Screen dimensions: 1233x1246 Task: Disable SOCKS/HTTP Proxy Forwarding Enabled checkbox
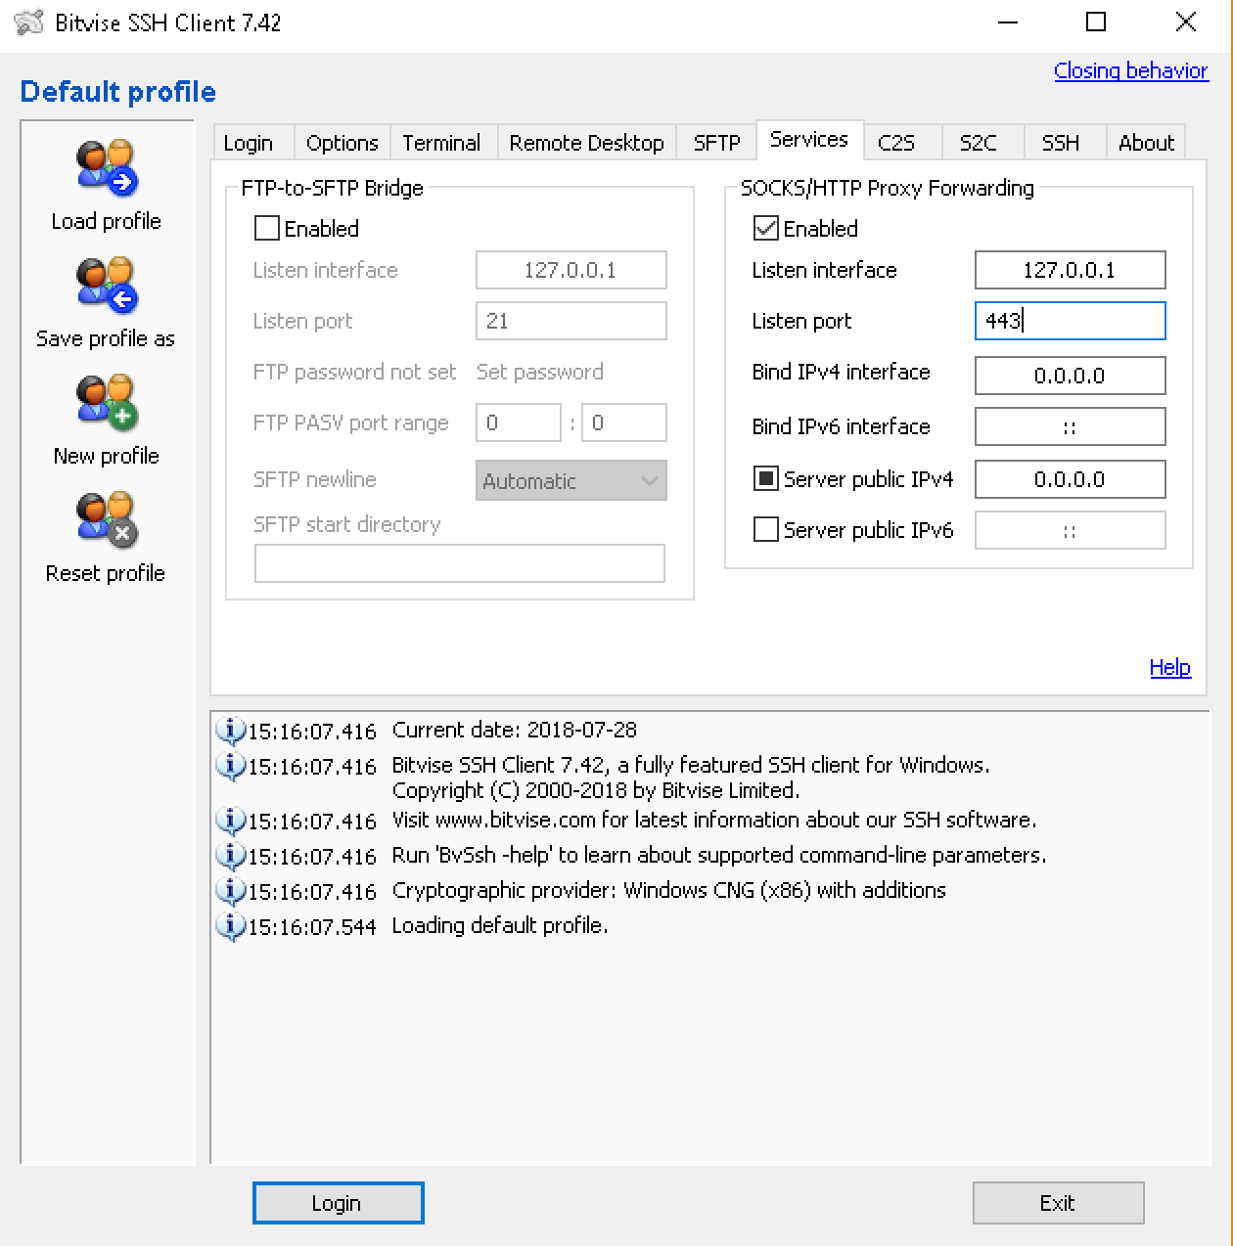[765, 229]
